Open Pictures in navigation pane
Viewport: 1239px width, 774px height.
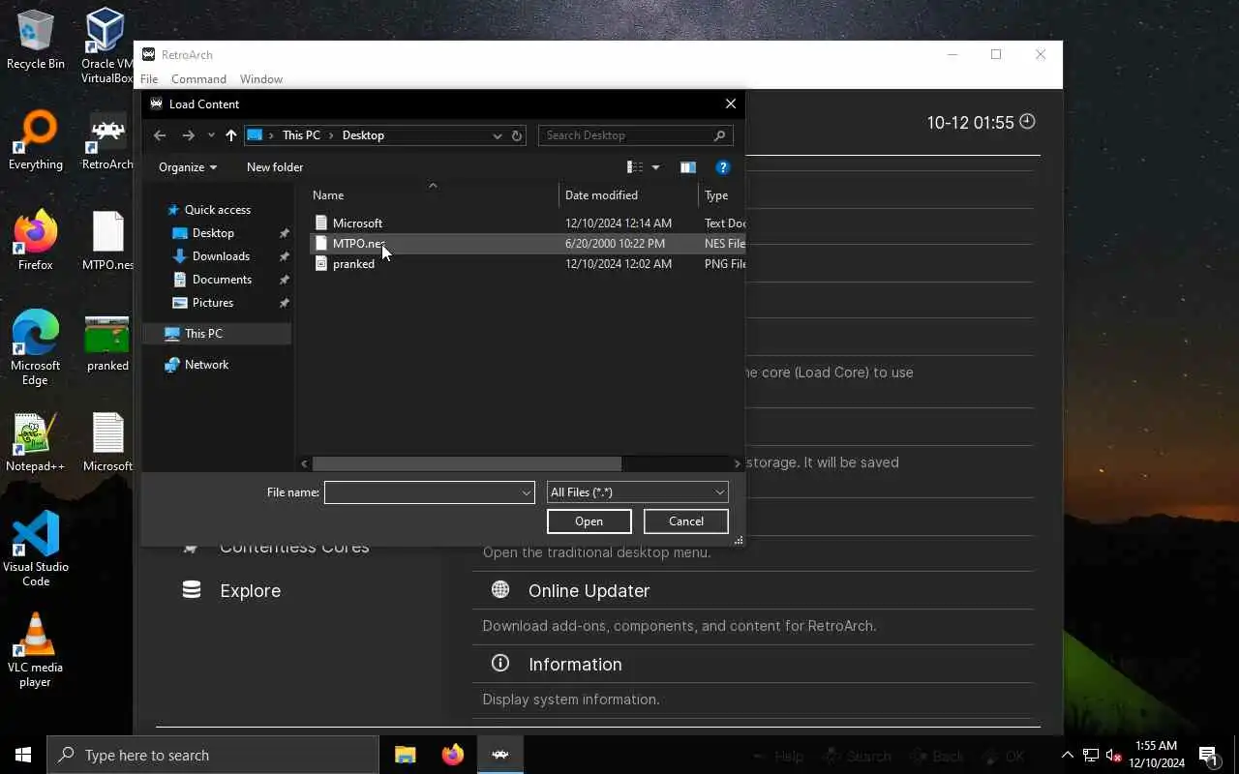pyautogui.click(x=213, y=303)
